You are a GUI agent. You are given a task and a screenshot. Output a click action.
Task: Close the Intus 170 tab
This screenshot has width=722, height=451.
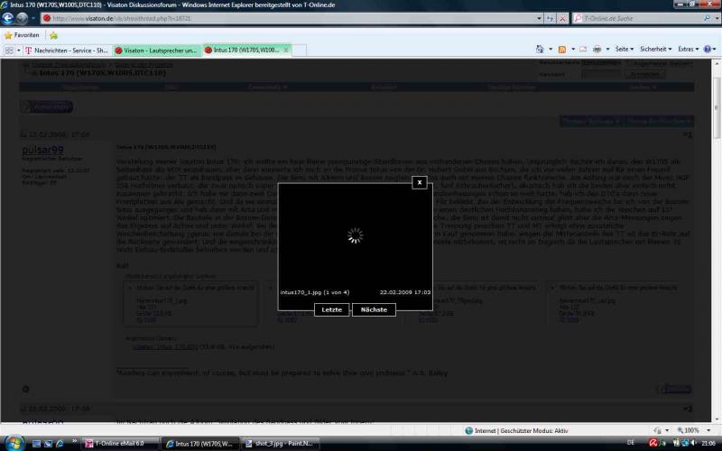(x=286, y=50)
